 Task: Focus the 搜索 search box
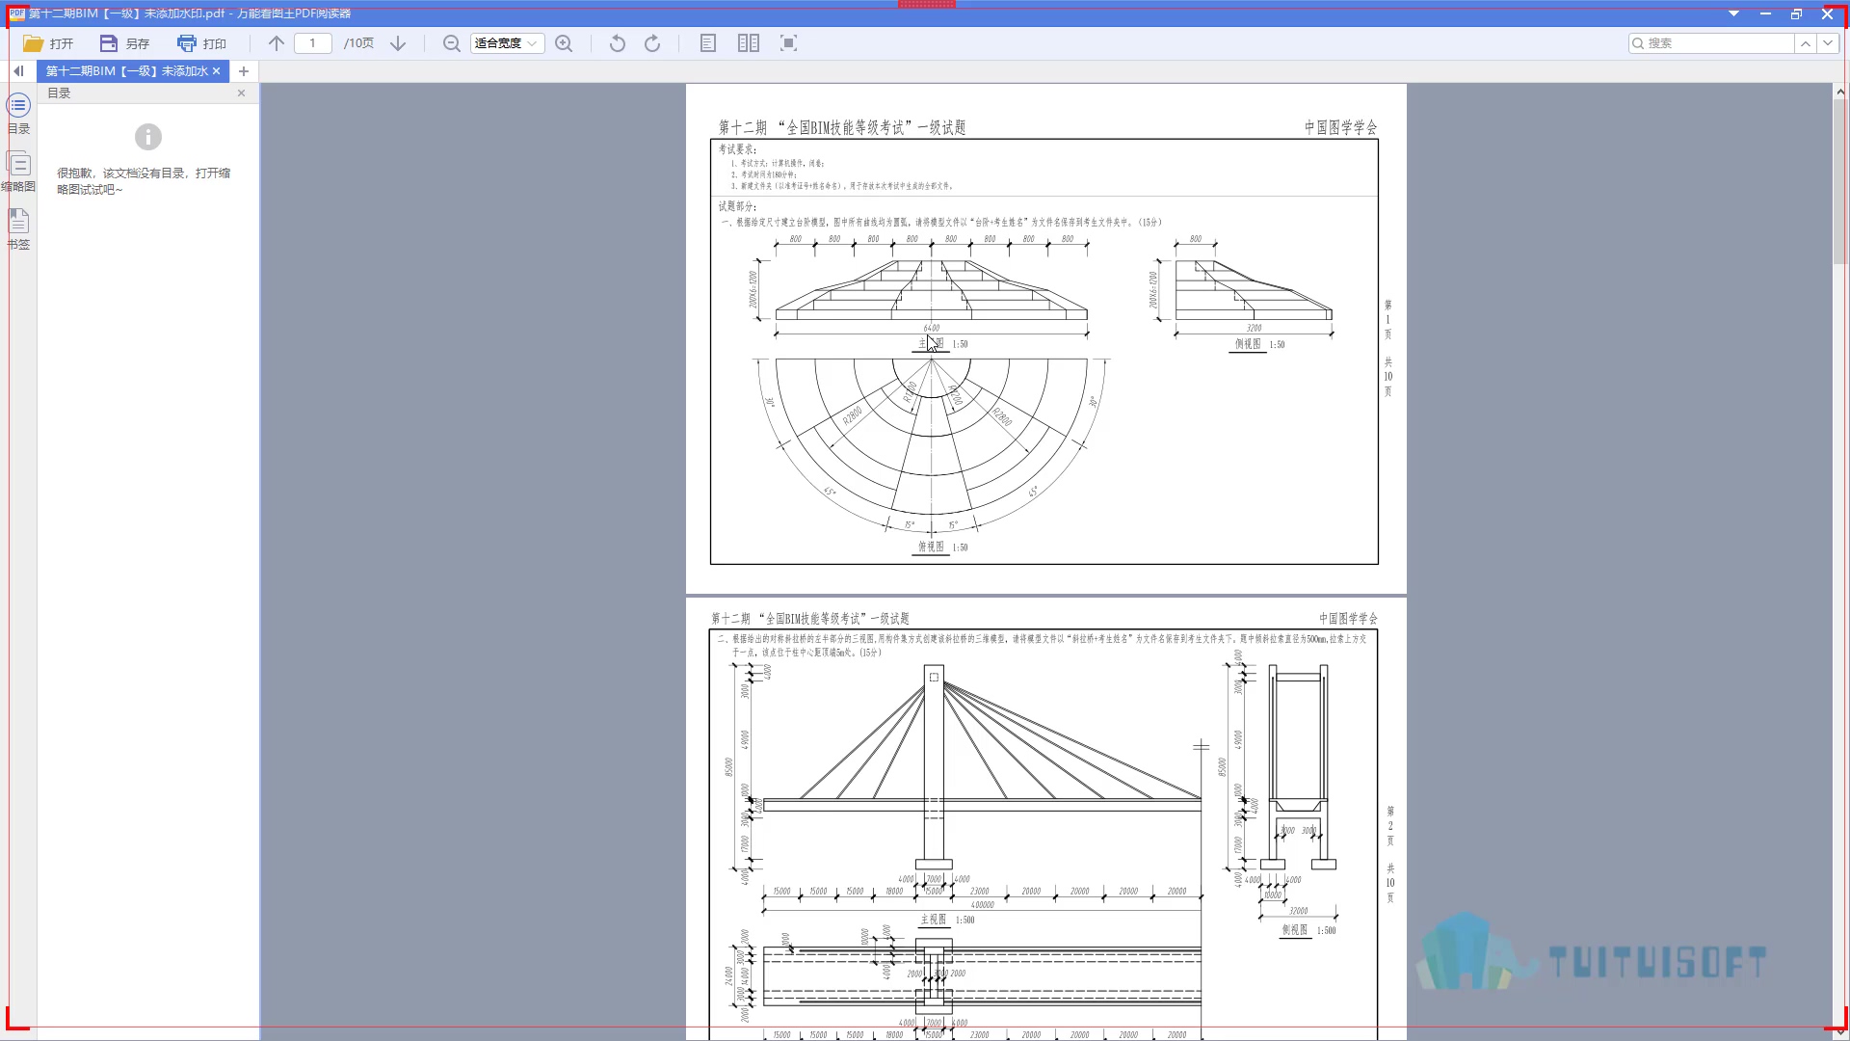point(1710,43)
